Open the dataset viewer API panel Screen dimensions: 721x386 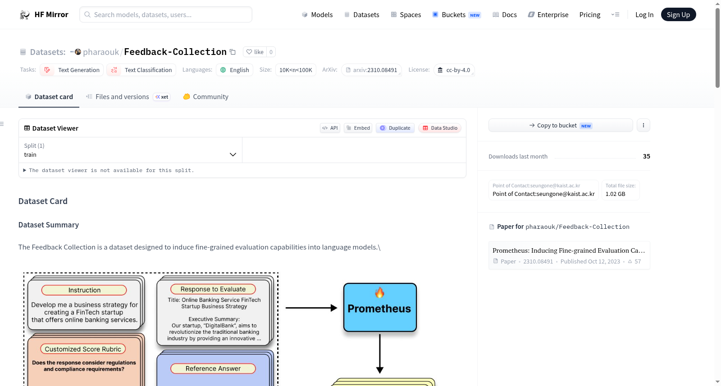click(x=330, y=128)
